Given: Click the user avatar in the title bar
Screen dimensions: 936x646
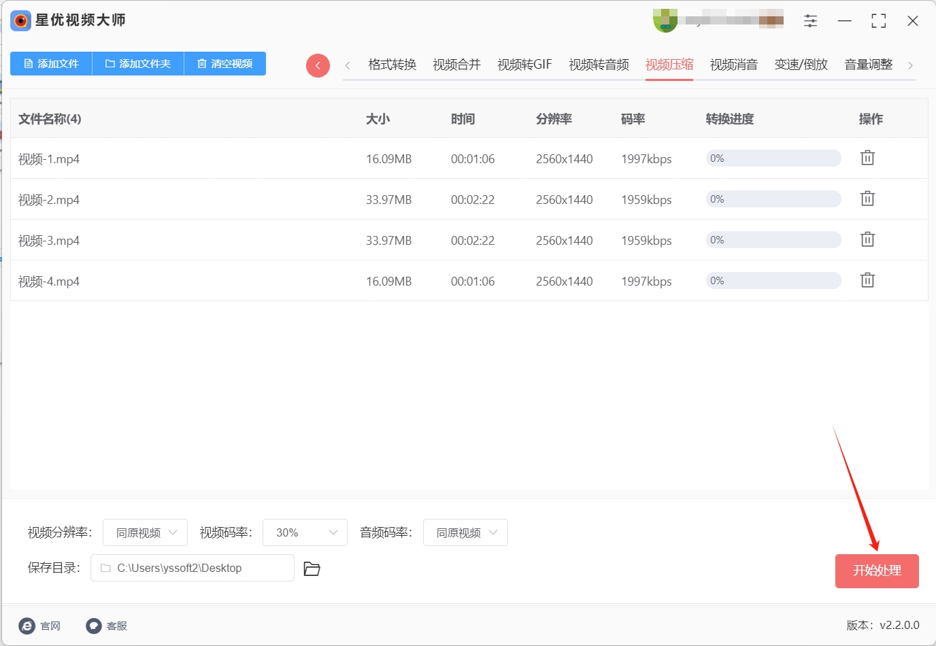Looking at the screenshot, I should 665,20.
